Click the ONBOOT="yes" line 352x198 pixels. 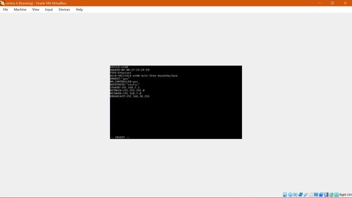120,79
